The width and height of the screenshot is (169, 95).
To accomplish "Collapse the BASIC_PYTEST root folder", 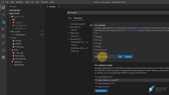I will tap(8, 13).
